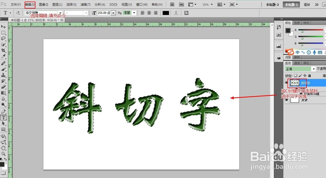326x178 pixels.
Task: Open anti-aliasing dropdown 浑厚
Action: [134, 13]
